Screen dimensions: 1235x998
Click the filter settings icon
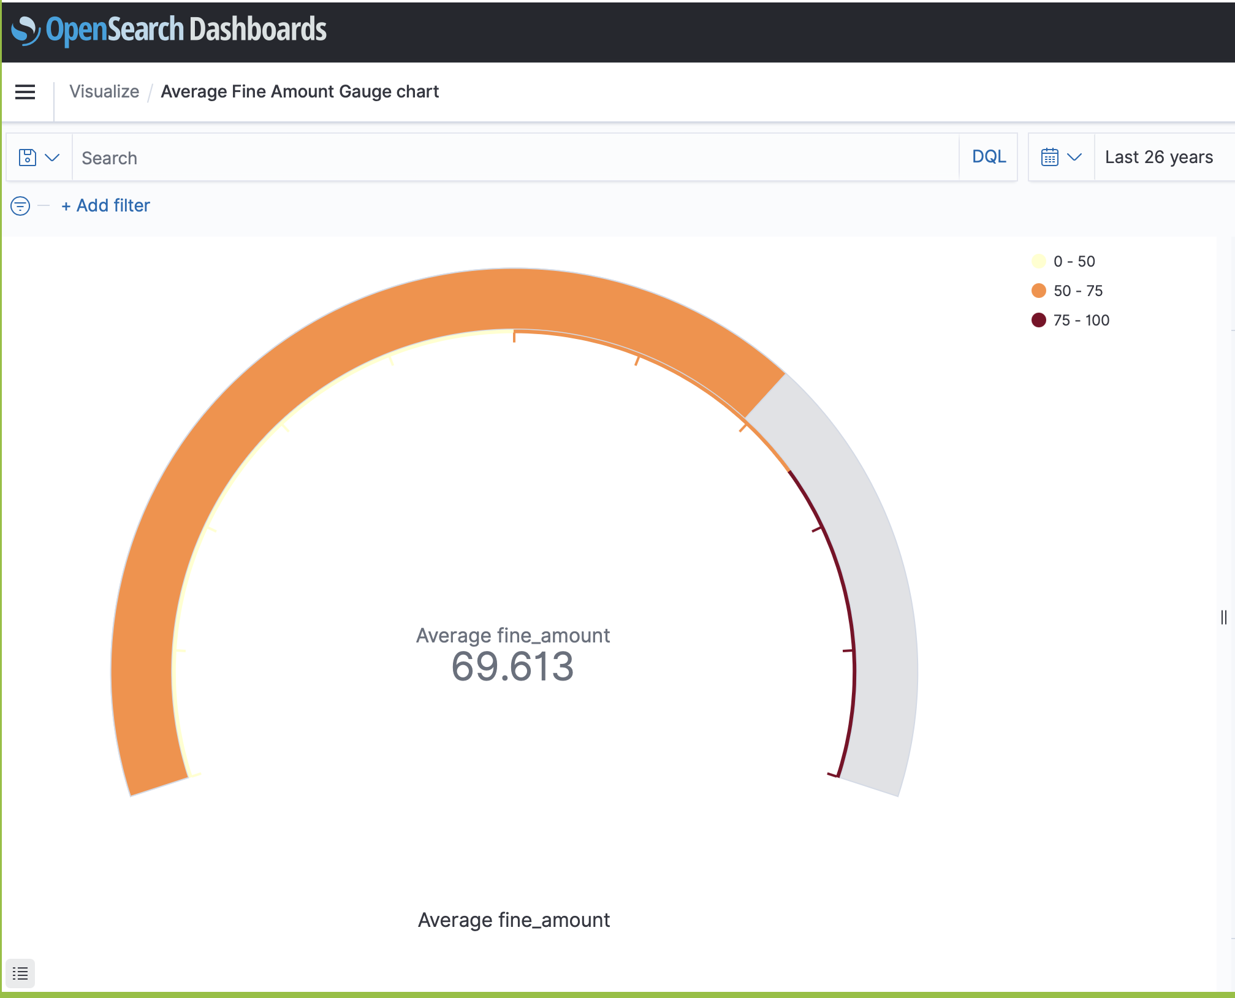(20, 205)
